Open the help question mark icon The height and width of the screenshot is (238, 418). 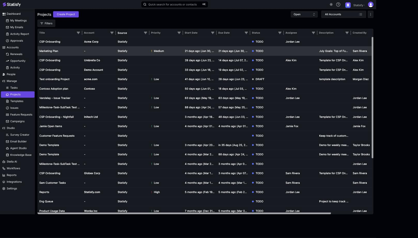[x=338, y=5]
